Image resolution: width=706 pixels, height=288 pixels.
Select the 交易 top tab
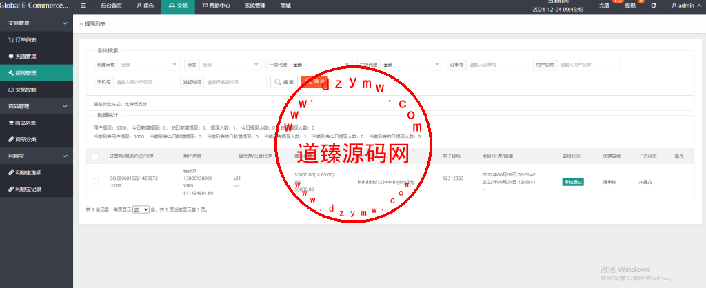click(178, 6)
